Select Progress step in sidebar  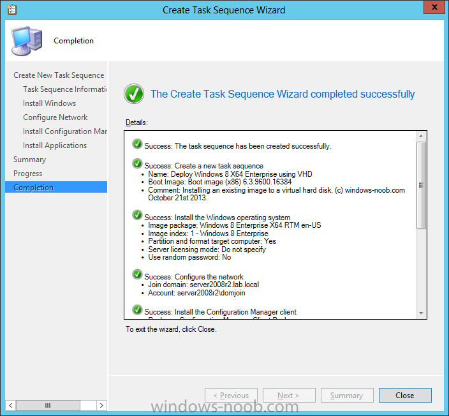(x=27, y=174)
